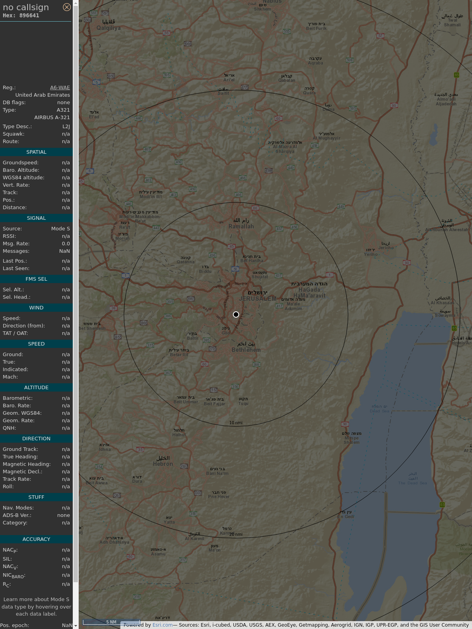This screenshot has height=629, width=472.
Task: Select the SPATIAL section header
Action: [36, 152]
